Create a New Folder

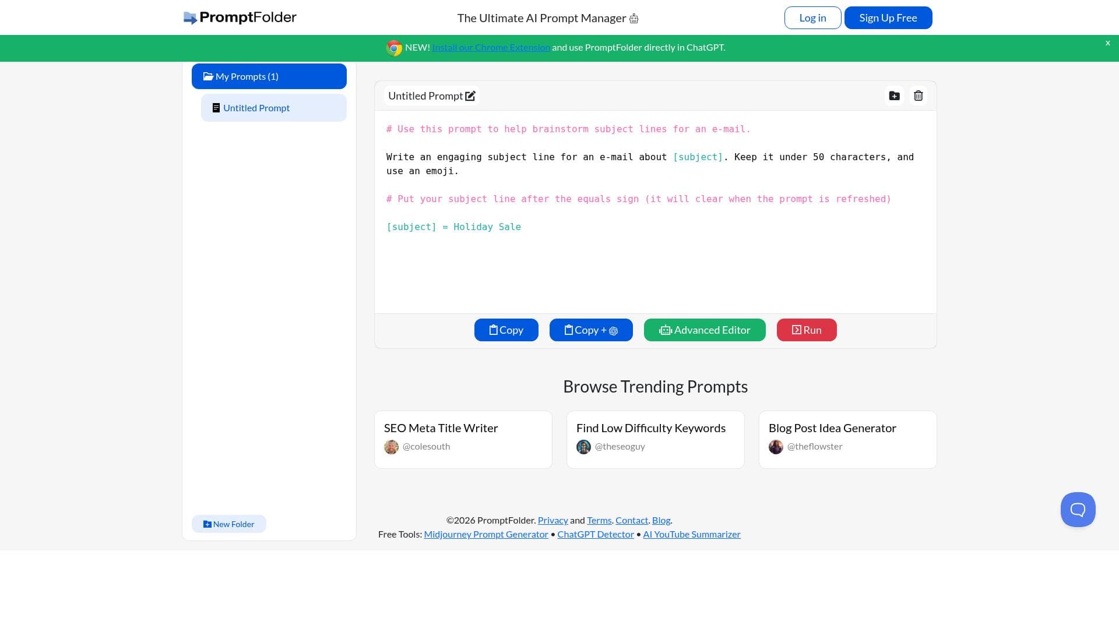228,524
